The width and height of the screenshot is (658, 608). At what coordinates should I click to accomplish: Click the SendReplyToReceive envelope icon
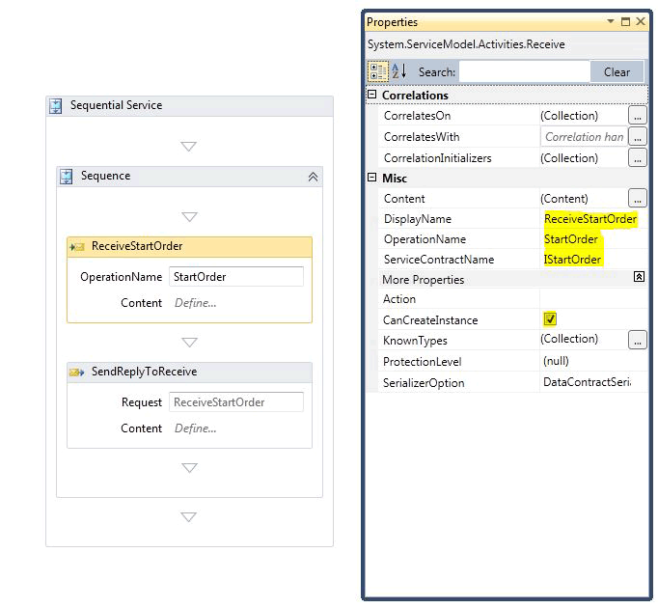click(x=76, y=372)
